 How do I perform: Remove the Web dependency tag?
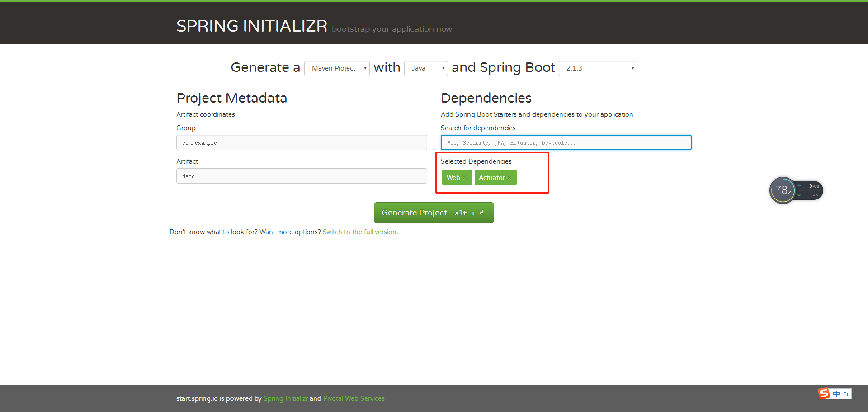coord(464,178)
